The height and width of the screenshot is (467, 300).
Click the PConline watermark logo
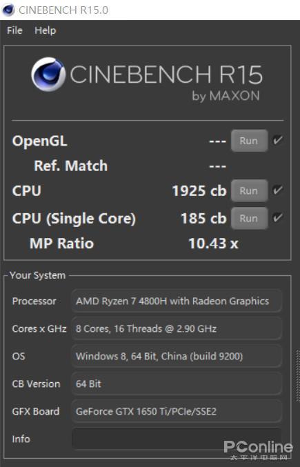(258, 450)
